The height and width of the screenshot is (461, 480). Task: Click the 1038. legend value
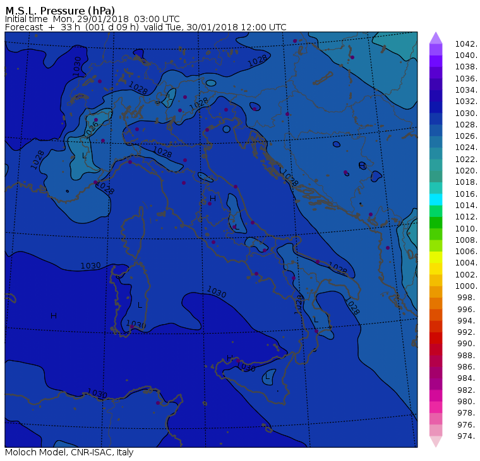(466, 67)
